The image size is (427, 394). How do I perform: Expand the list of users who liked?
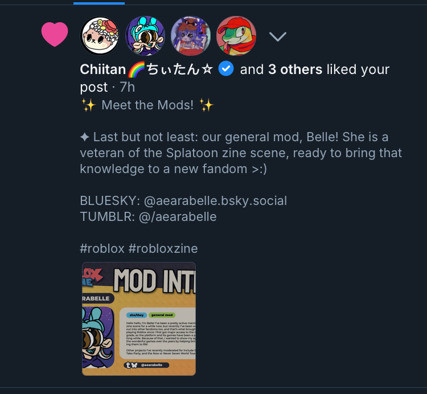tap(277, 37)
